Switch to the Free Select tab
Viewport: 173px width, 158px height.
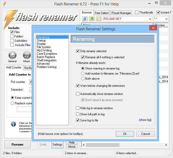click(102, 13)
